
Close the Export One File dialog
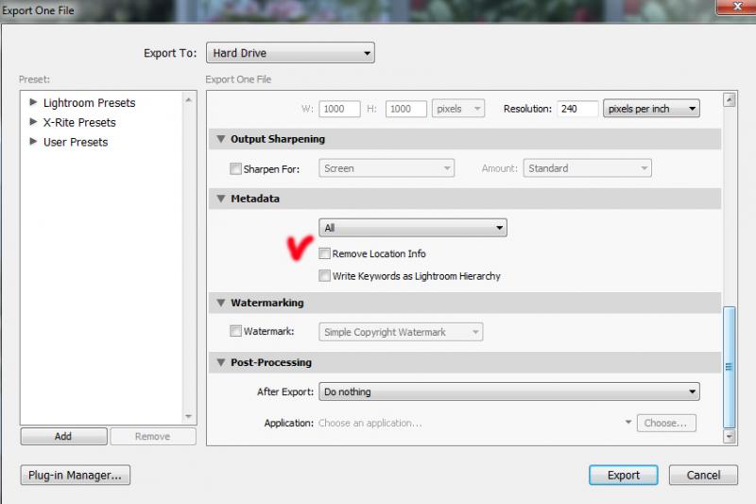736,7
